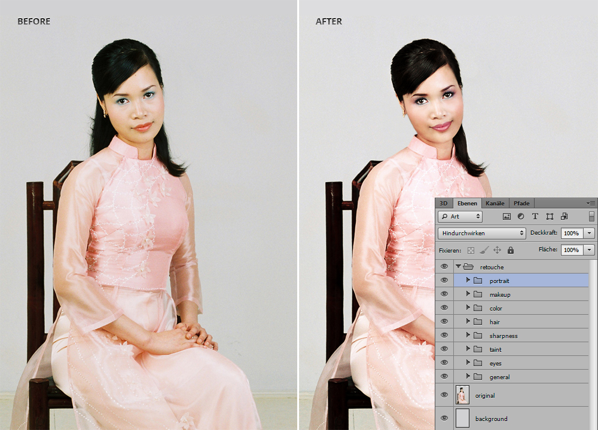Screen dimensions: 598x430
Task: Expand the hair group
Action: click(468, 321)
